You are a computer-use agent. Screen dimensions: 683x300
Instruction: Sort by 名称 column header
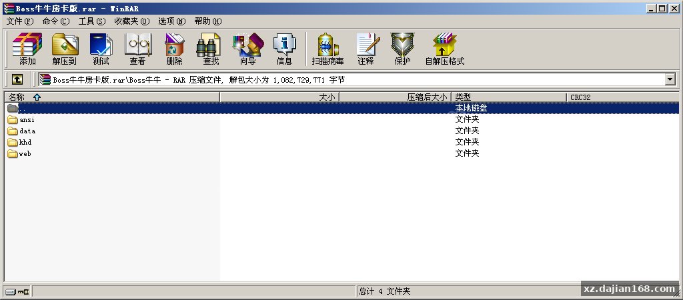[112, 97]
